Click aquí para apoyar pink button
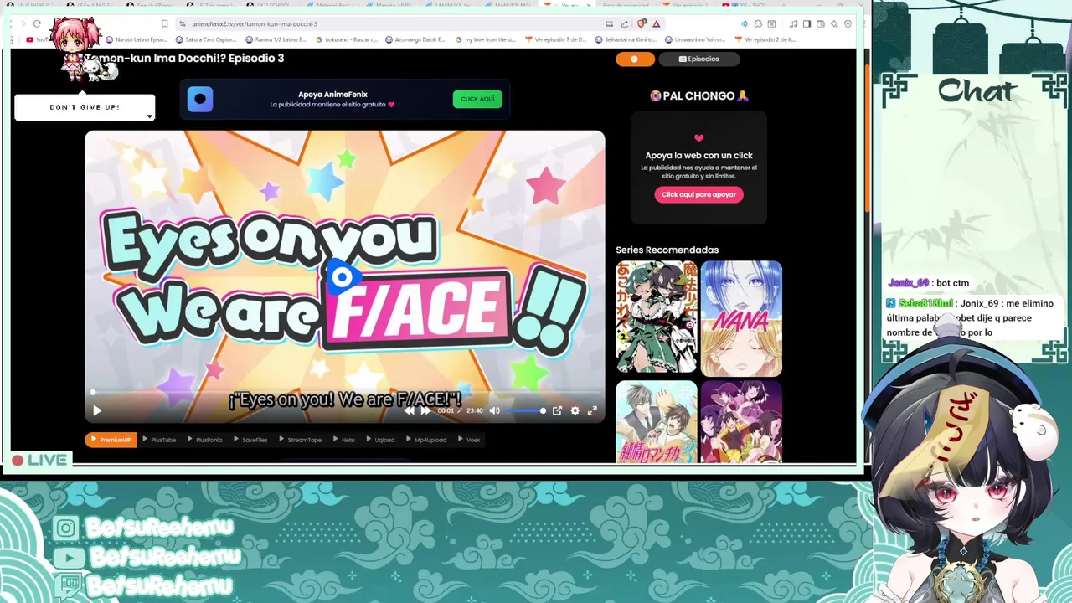Image resolution: width=1072 pixels, height=603 pixels. coord(698,194)
